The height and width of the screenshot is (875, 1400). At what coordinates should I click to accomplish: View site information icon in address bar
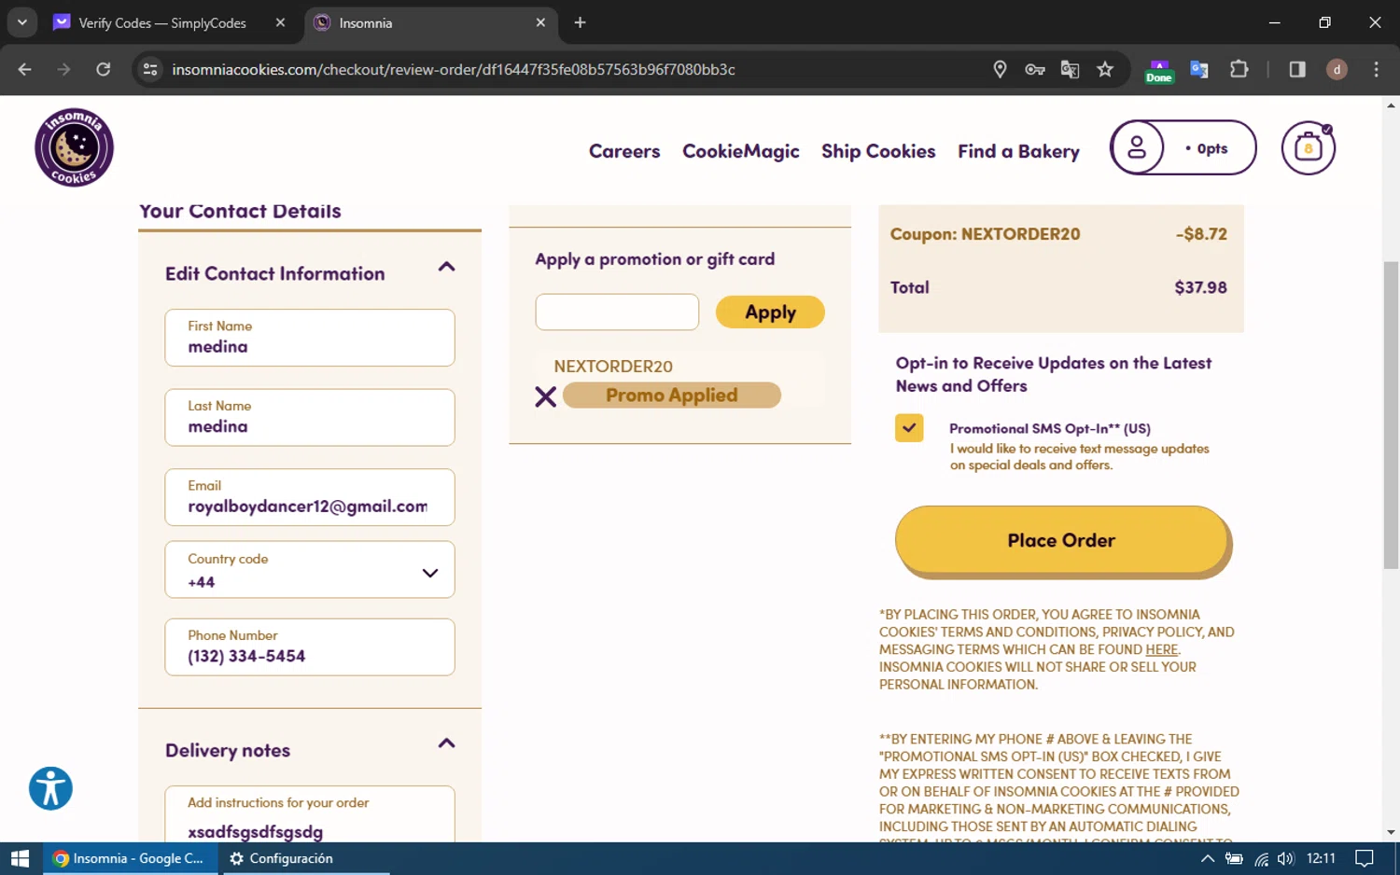[x=150, y=69]
